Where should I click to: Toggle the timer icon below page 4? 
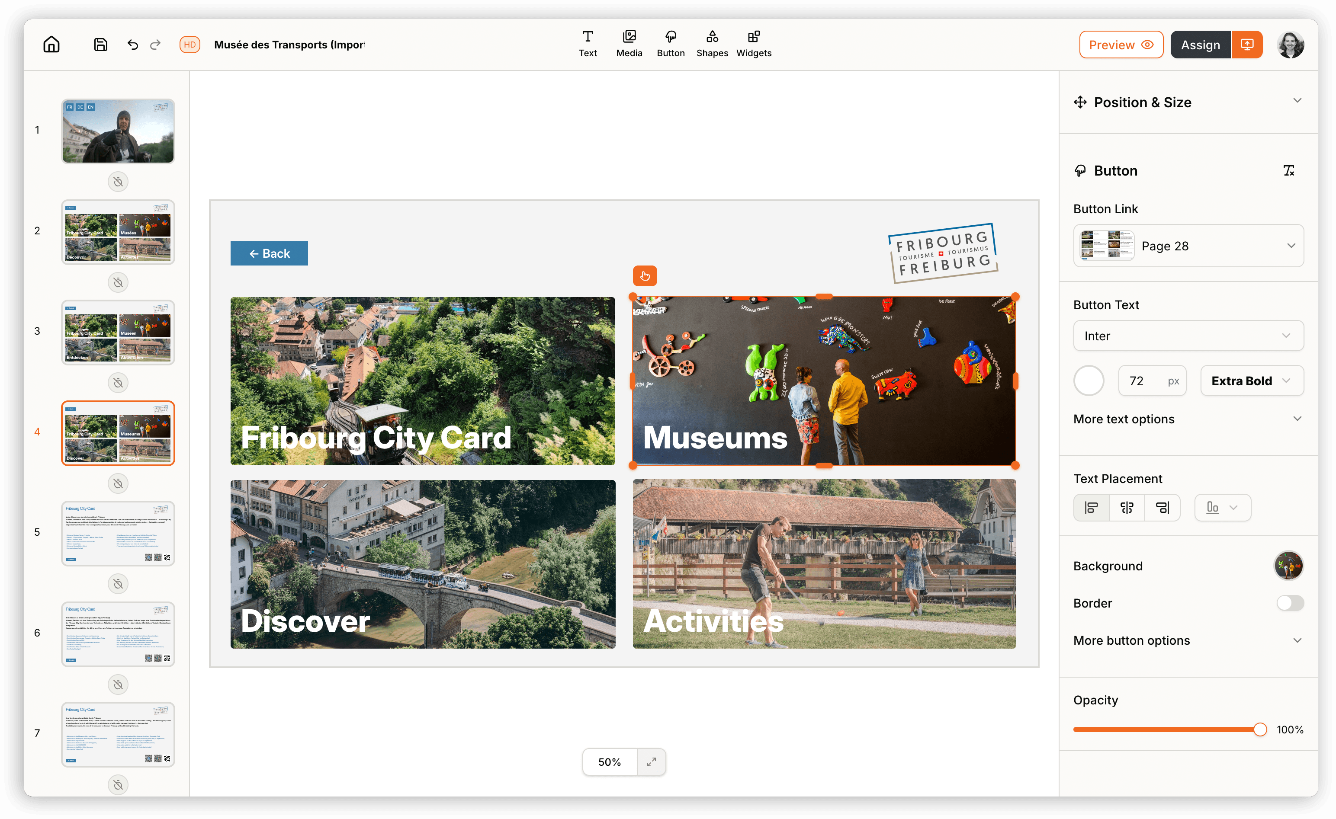pos(118,483)
